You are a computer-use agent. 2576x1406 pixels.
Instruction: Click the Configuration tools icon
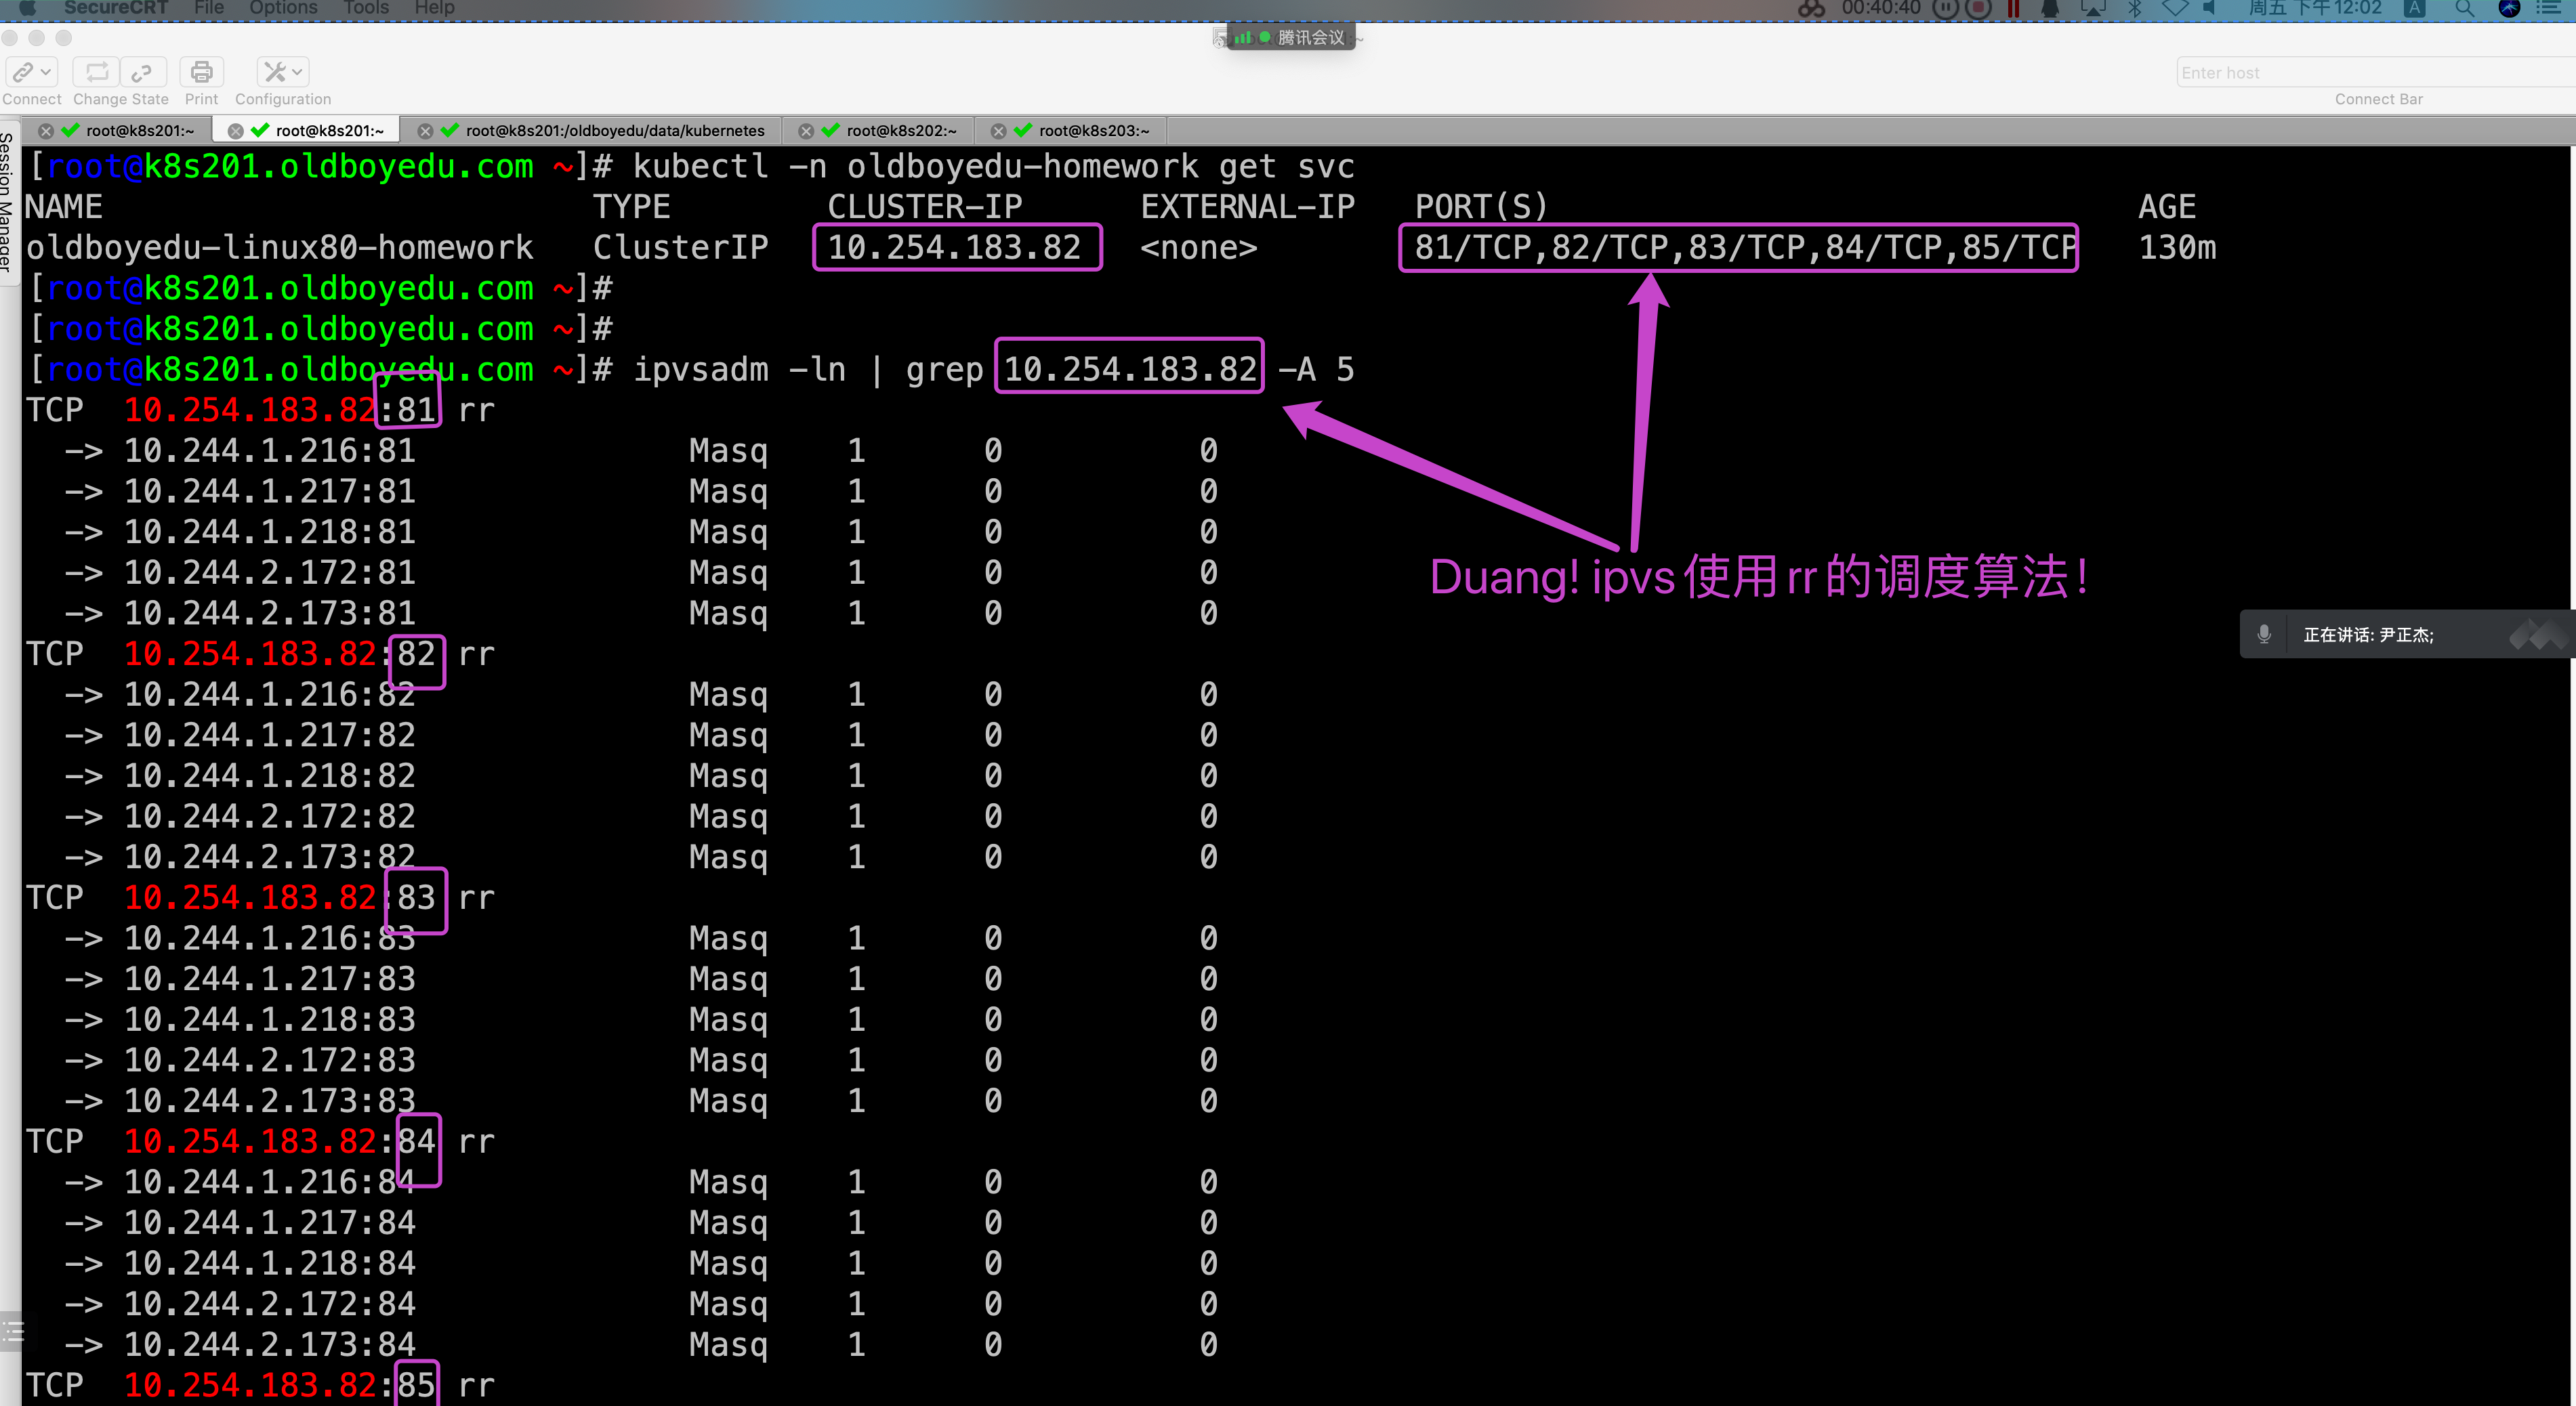click(x=274, y=72)
